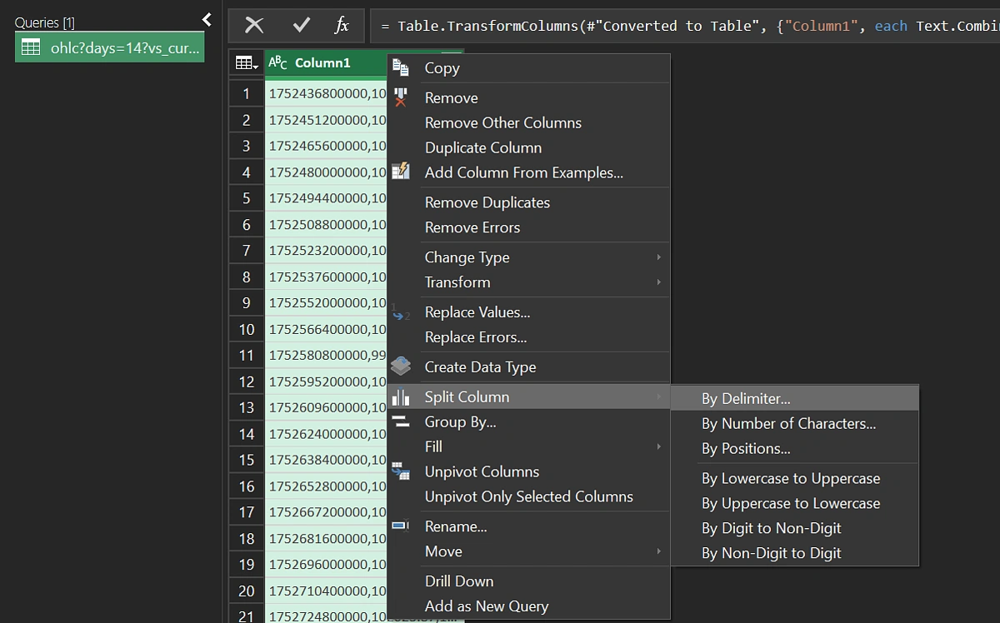Click the Unpivot Columns icon
The image size is (1000, 623).
coord(402,471)
